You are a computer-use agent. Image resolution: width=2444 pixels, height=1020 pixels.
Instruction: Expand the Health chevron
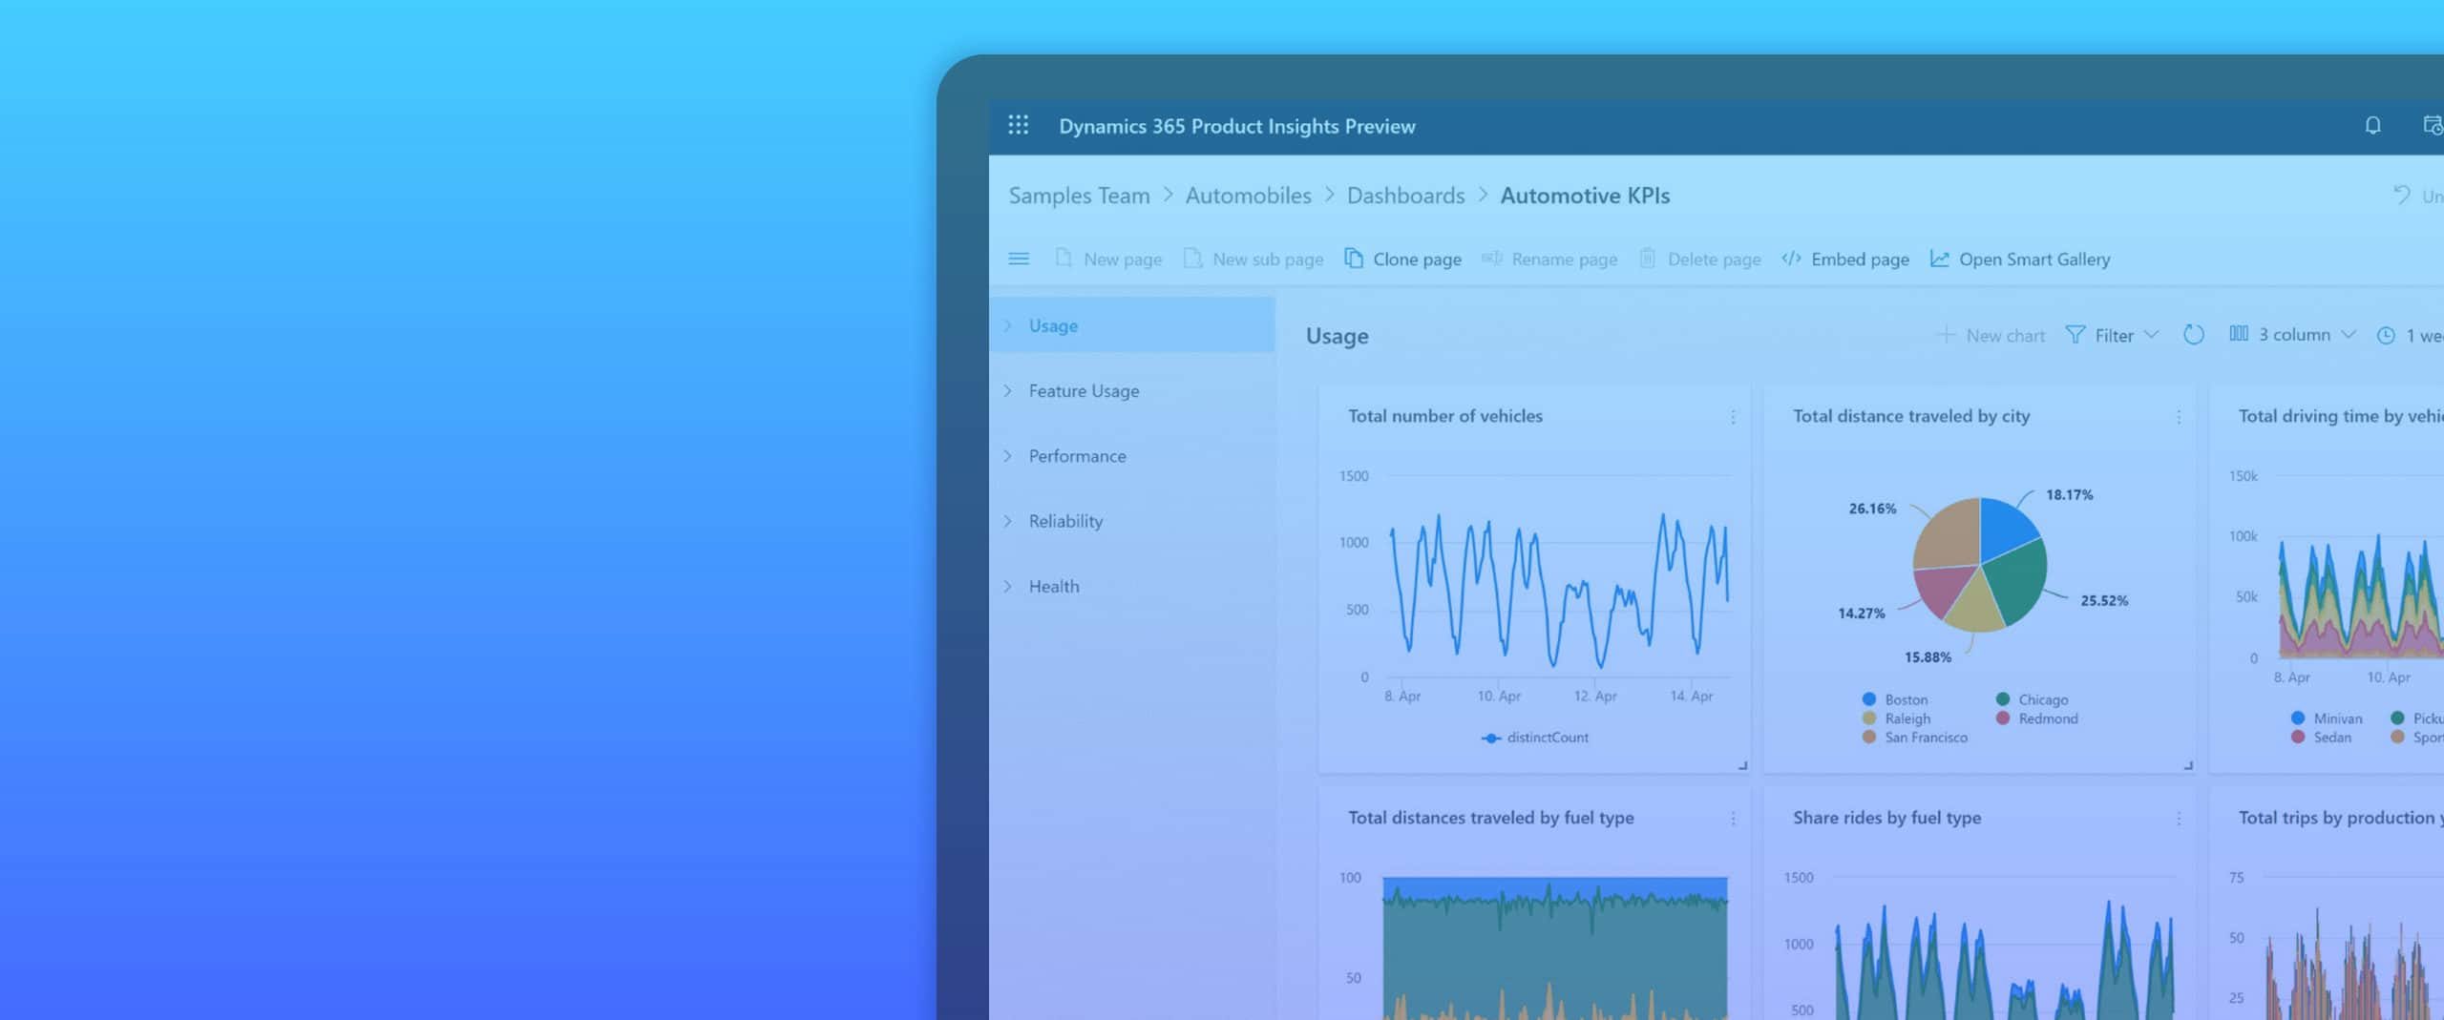[x=1007, y=586]
